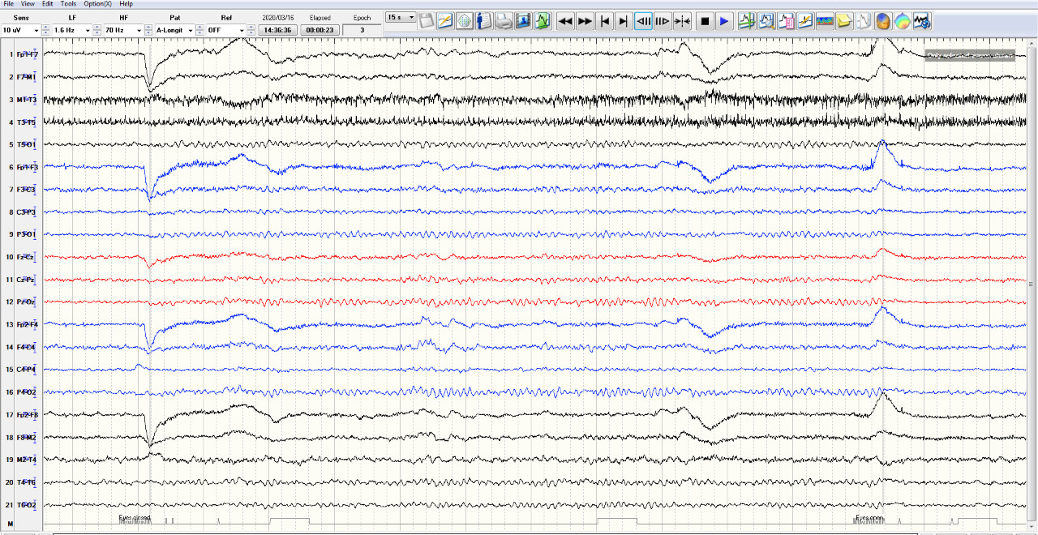Click the LF filter stepper arrows
This screenshot has width=1038, height=535.
click(97, 30)
